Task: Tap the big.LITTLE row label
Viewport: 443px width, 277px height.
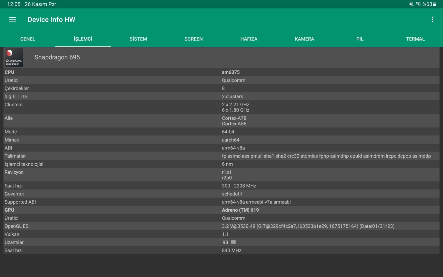Action: coord(16,96)
